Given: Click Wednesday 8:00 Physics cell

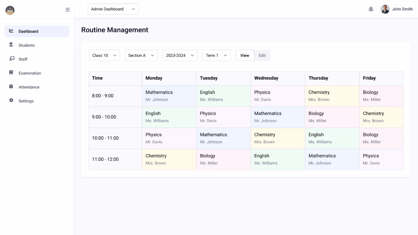Looking at the screenshot, I should coord(278,96).
